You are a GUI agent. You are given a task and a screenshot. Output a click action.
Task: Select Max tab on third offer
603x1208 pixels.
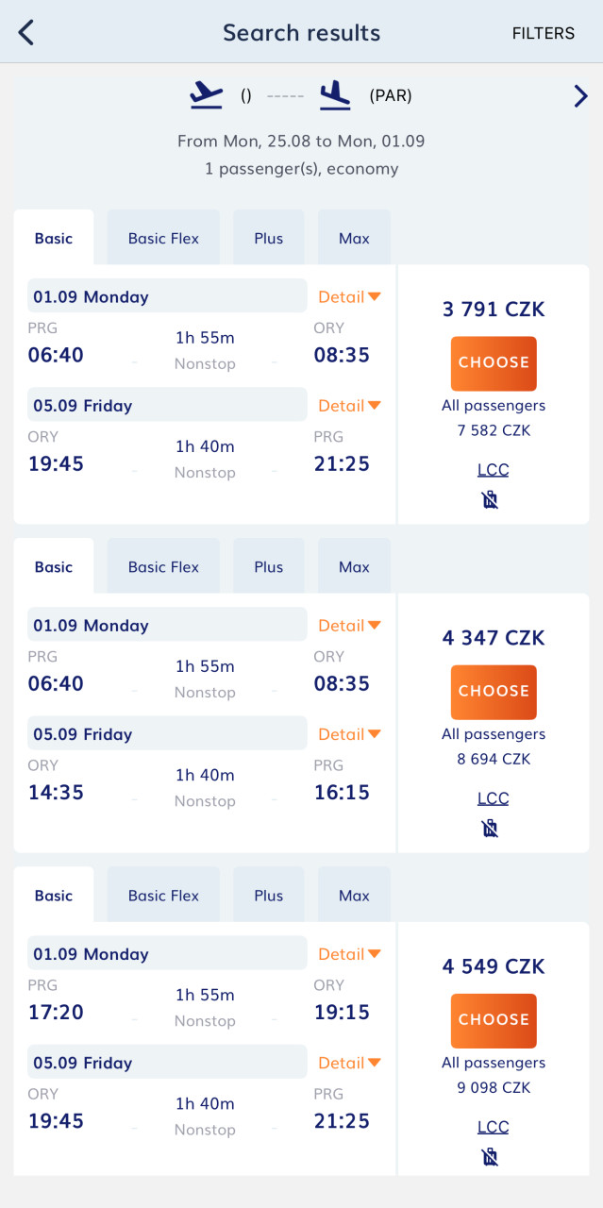(x=354, y=896)
